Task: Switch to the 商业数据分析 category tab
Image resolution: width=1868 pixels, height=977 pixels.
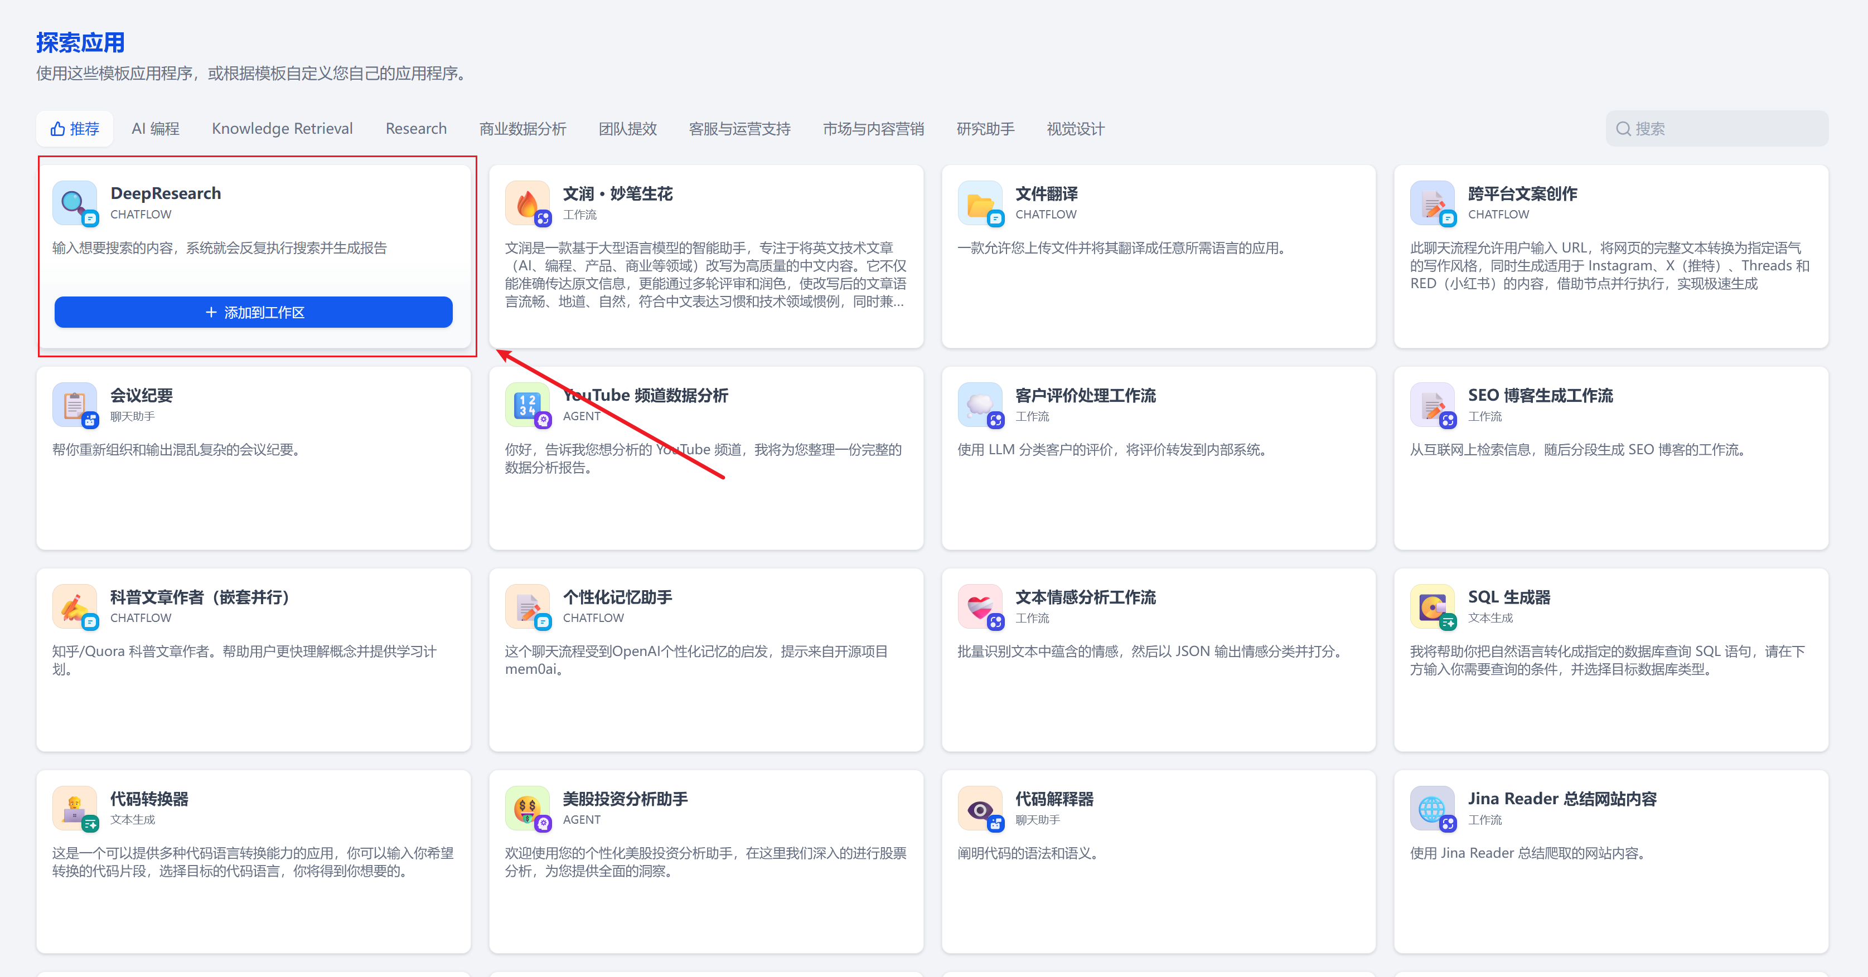Action: click(522, 129)
